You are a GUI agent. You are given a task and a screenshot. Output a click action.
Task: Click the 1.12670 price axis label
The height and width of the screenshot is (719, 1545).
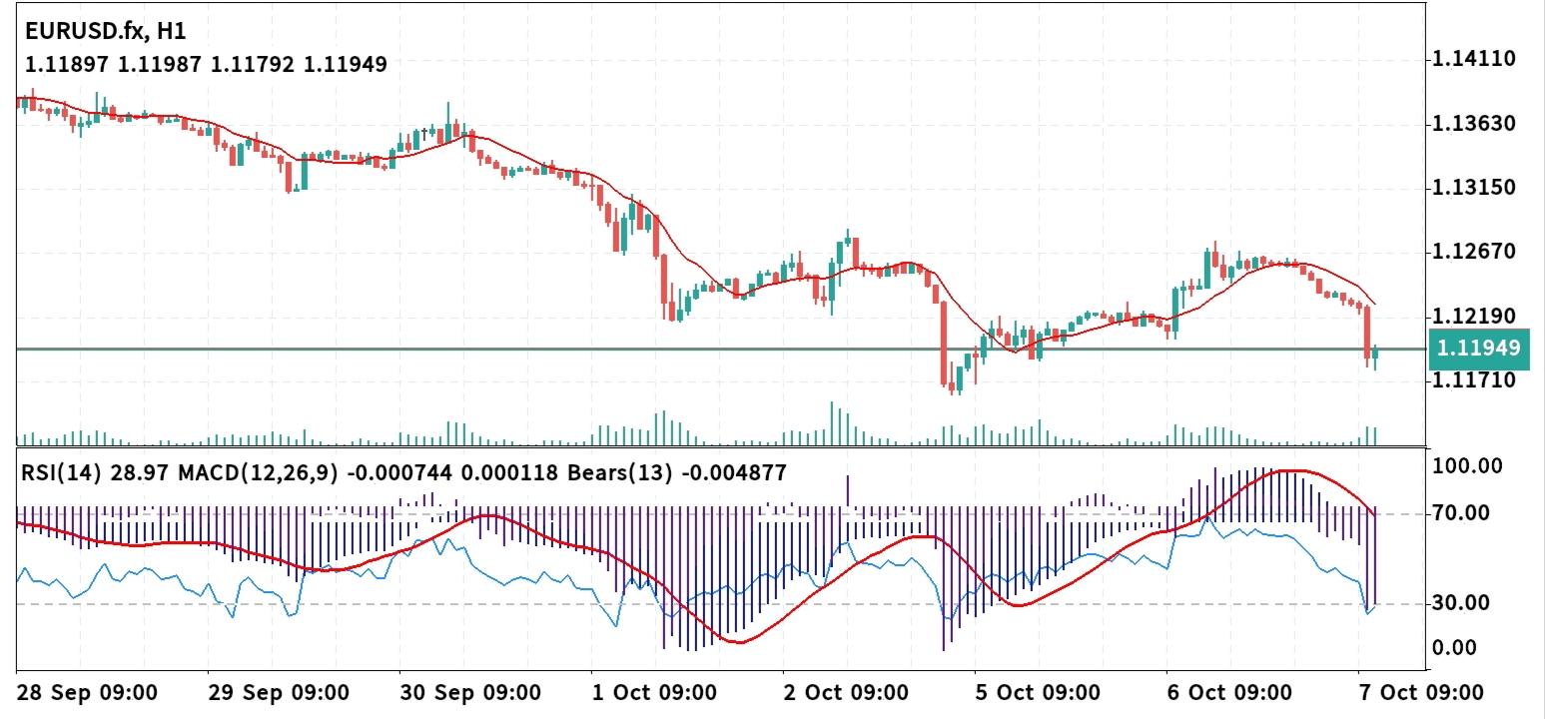[1474, 252]
